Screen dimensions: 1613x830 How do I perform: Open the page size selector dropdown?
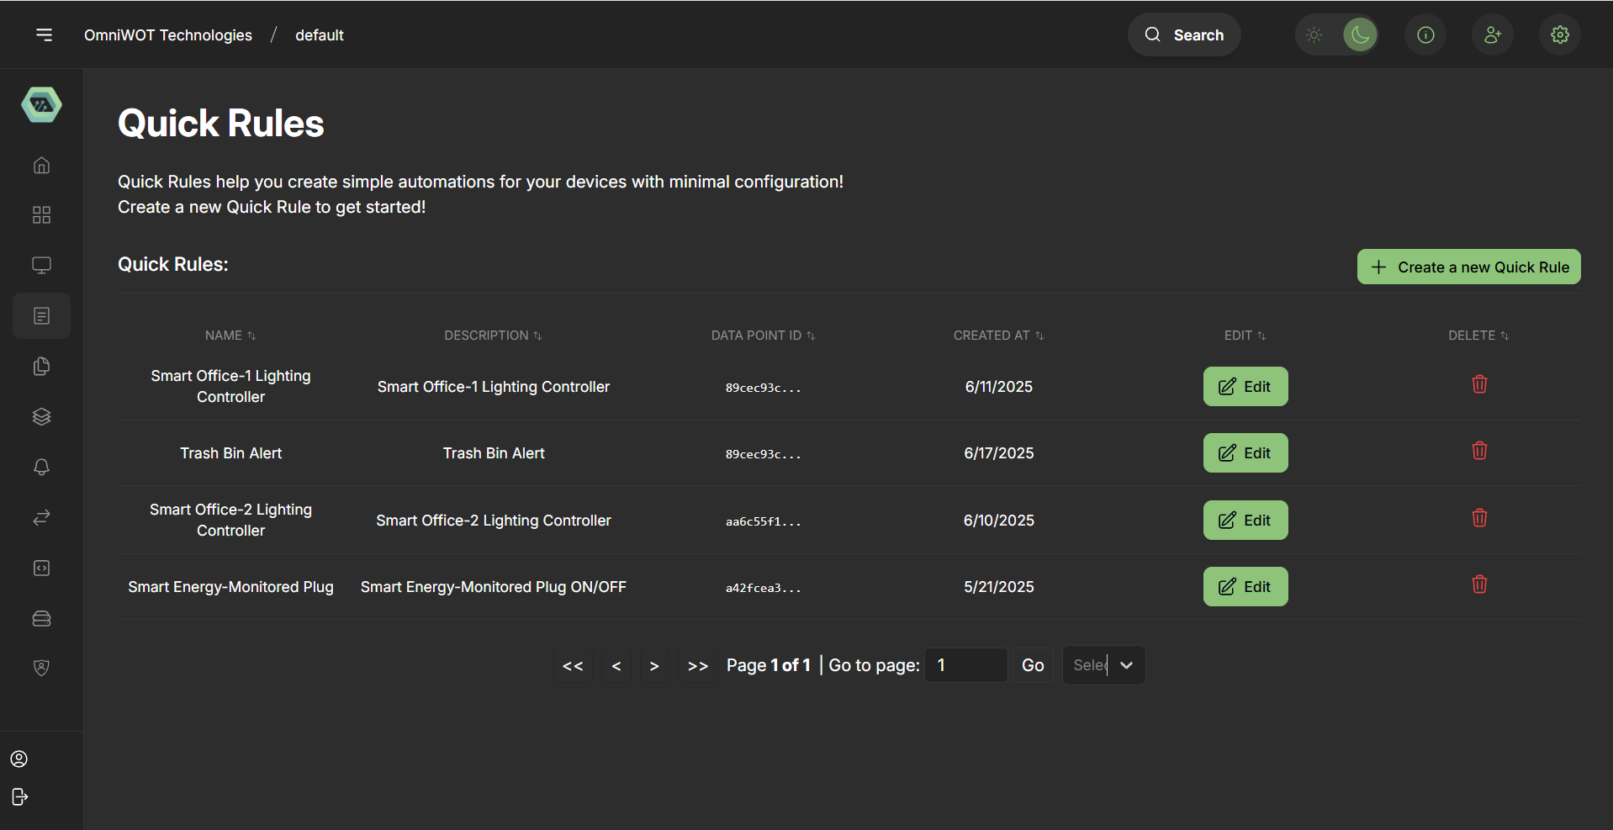click(1103, 664)
